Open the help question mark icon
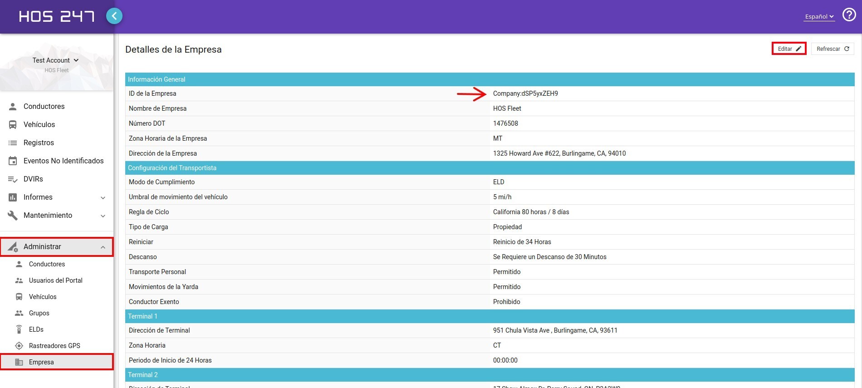Screen dimensions: 862x388 click(849, 15)
